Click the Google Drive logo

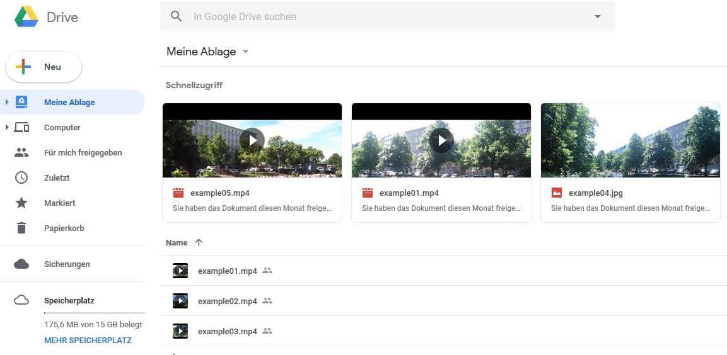click(x=26, y=17)
